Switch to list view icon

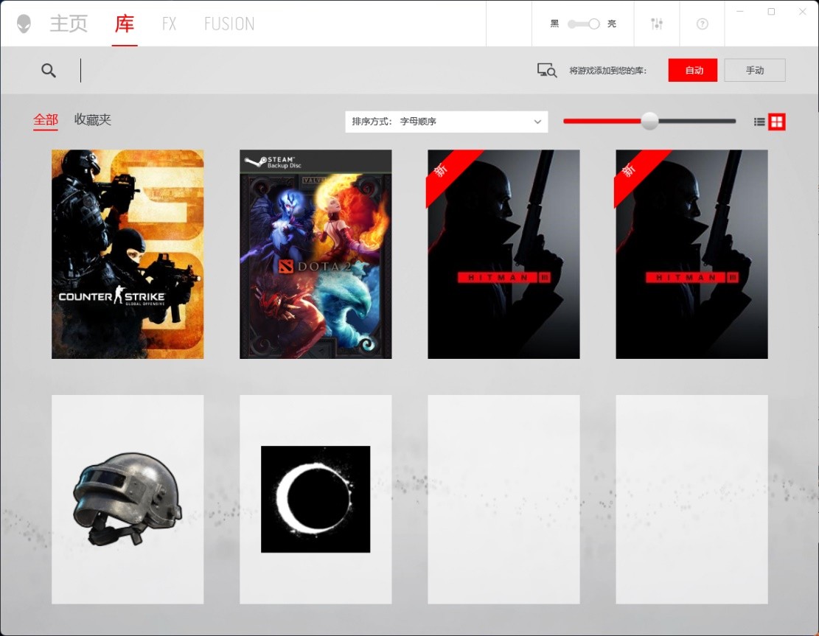click(x=759, y=122)
